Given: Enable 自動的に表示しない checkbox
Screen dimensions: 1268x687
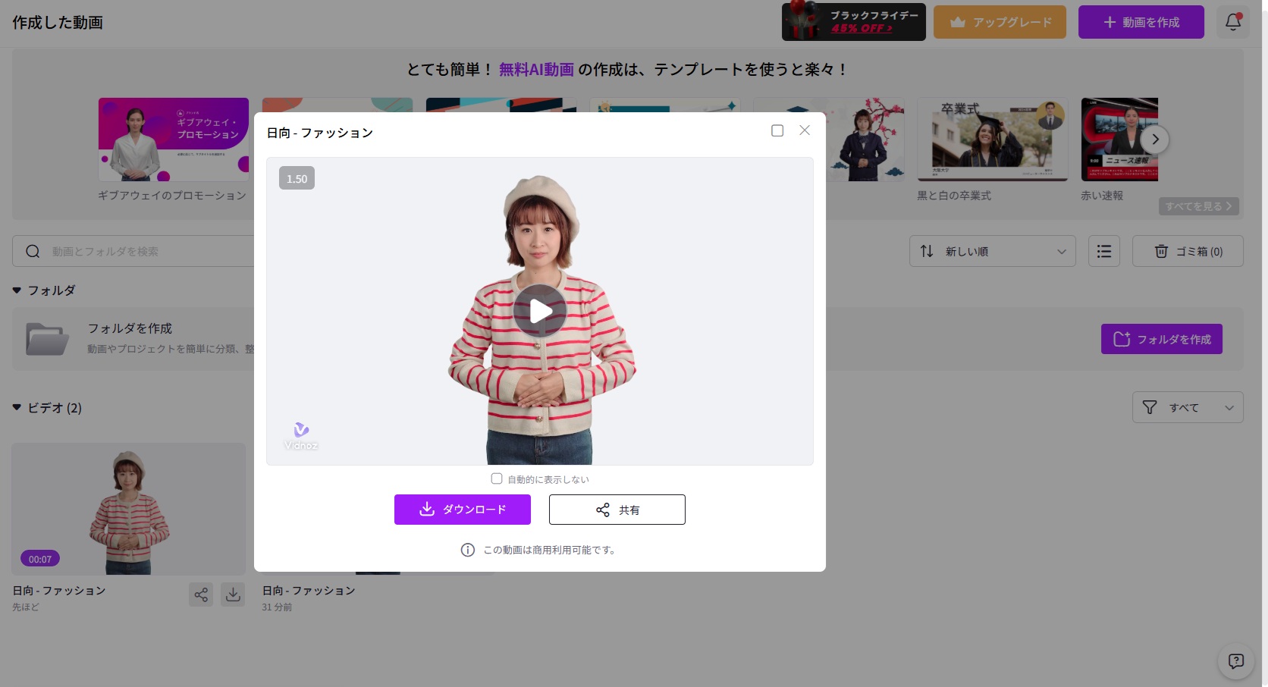Looking at the screenshot, I should tap(497, 478).
